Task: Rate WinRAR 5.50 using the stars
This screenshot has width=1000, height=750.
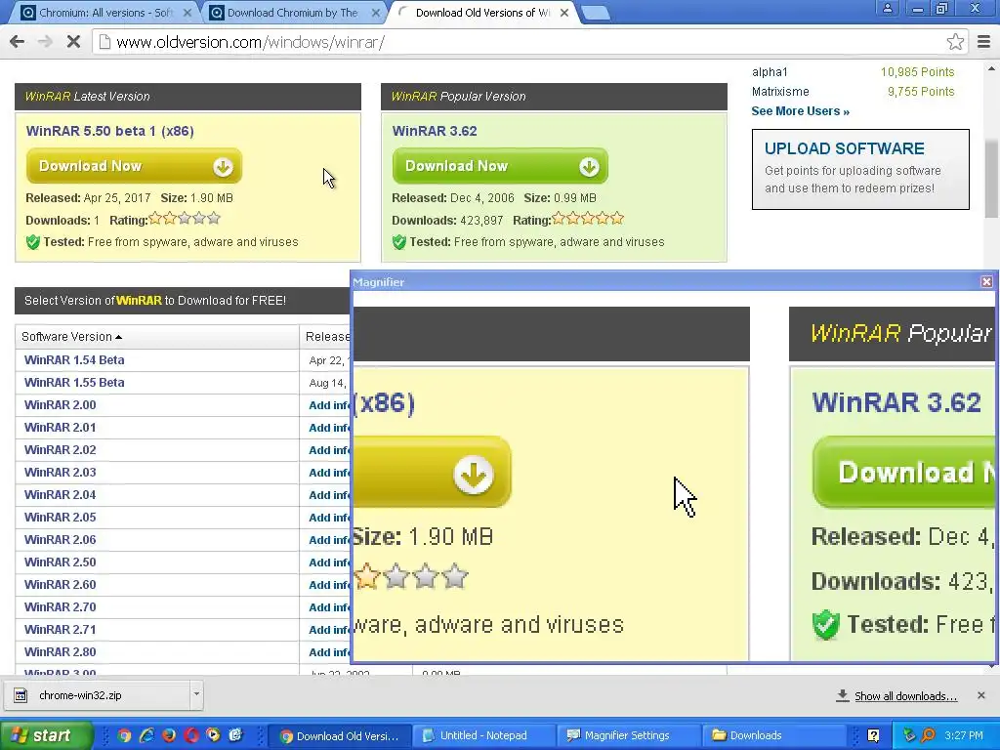Action: point(185,219)
